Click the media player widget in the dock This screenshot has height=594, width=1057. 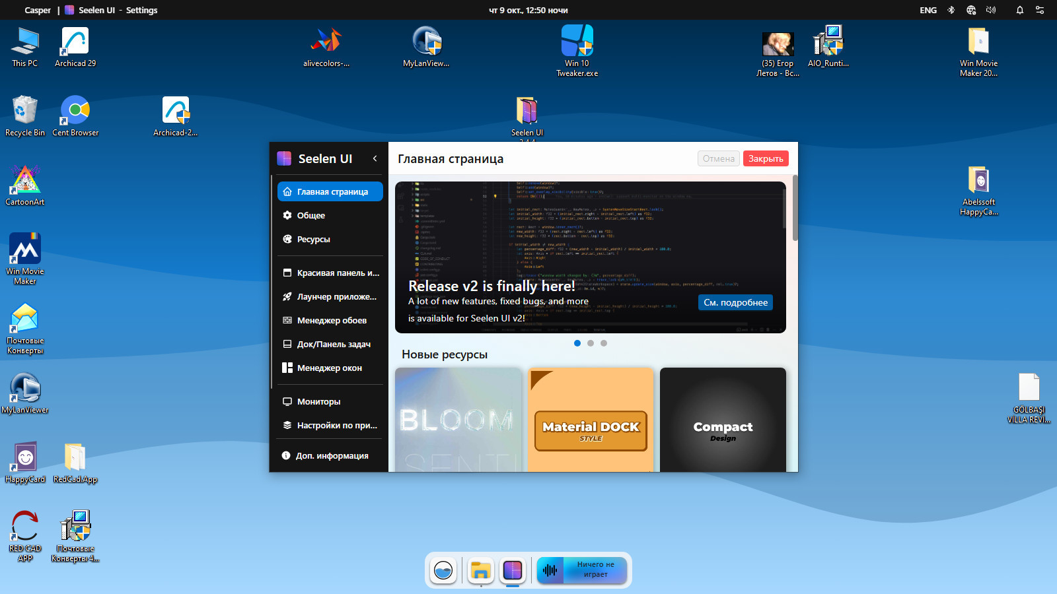pos(581,570)
